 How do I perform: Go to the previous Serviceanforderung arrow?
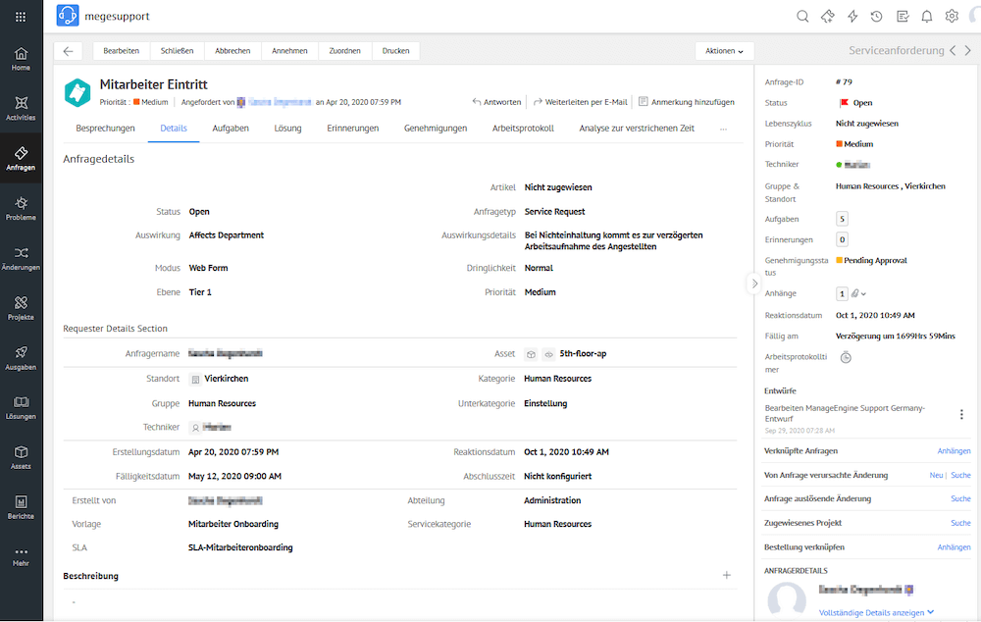click(953, 51)
